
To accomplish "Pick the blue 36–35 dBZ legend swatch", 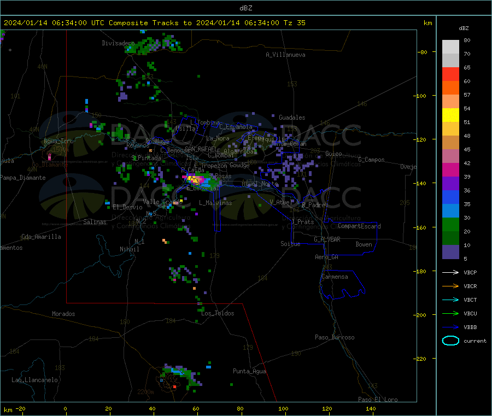I will click(x=450, y=197).
